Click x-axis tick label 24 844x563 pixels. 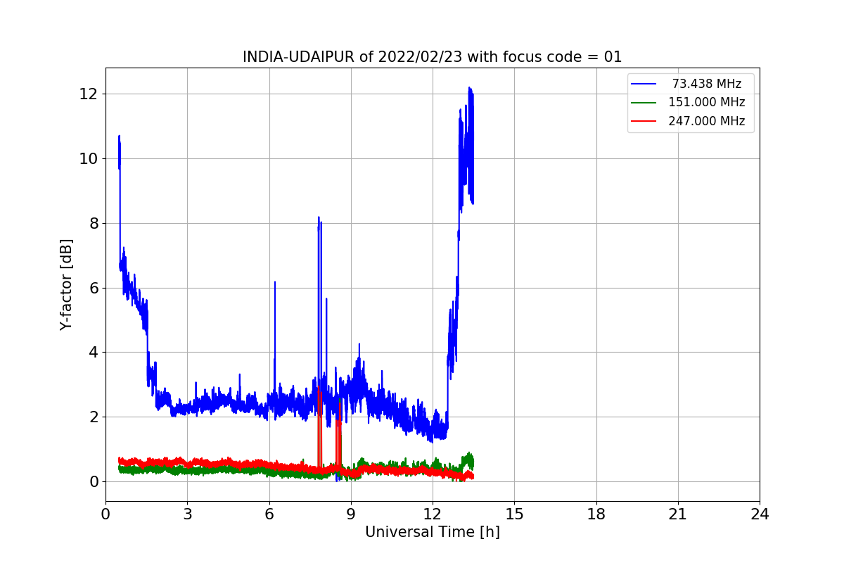pos(760,514)
